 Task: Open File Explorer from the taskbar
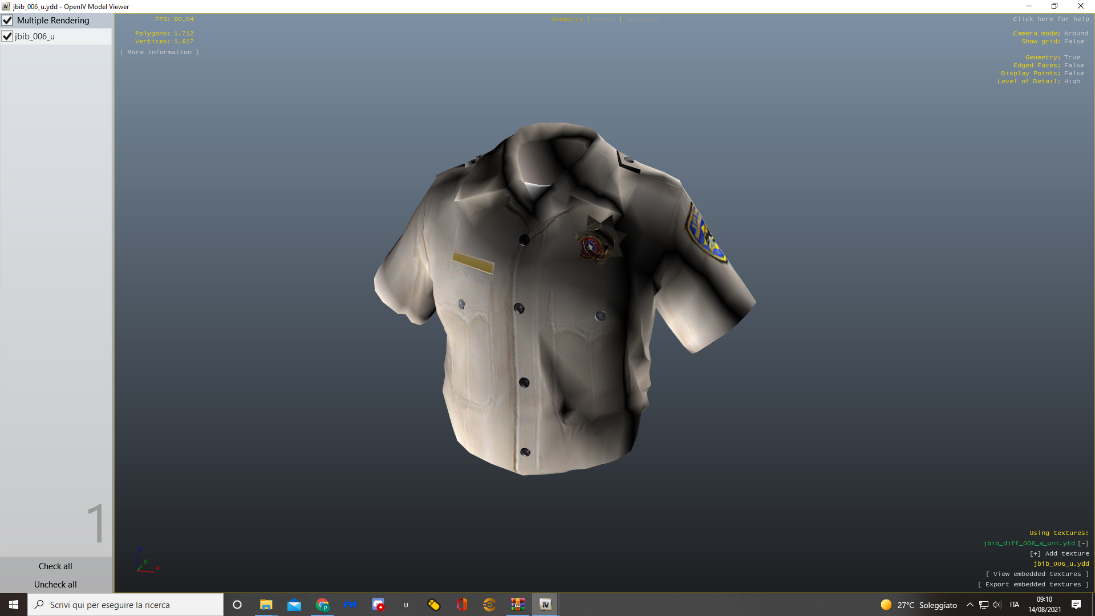click(x=266, y=605)
